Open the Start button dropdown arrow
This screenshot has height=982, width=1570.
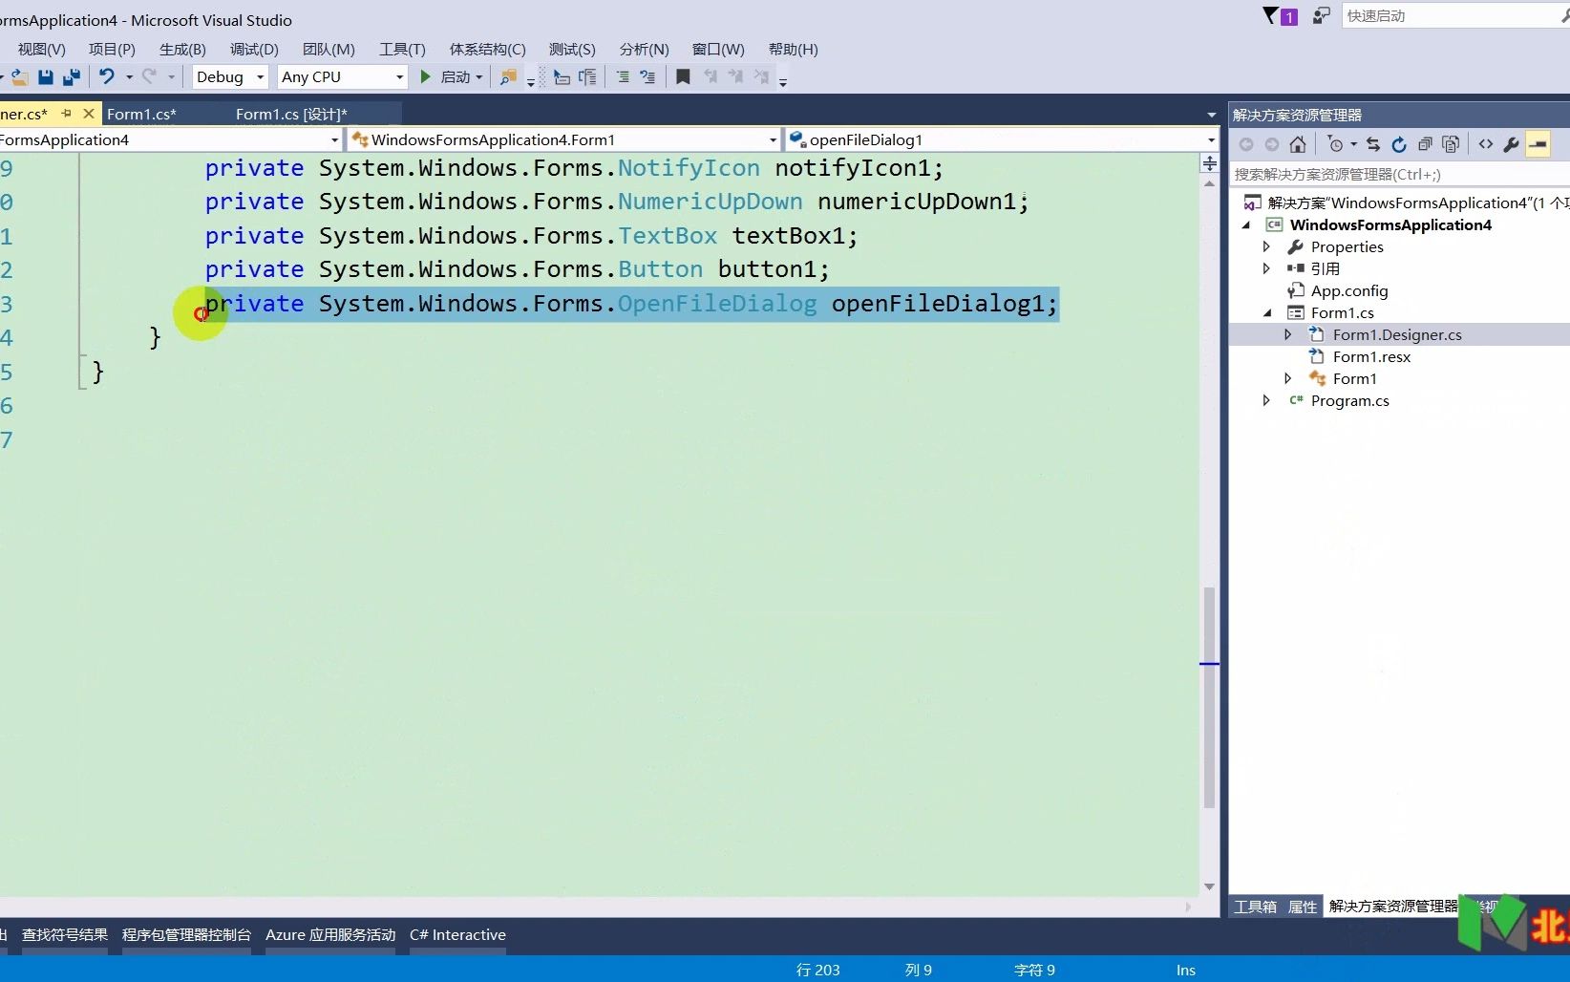[479, 77]
